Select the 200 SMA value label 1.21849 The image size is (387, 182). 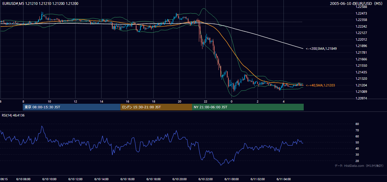[321, 49]
